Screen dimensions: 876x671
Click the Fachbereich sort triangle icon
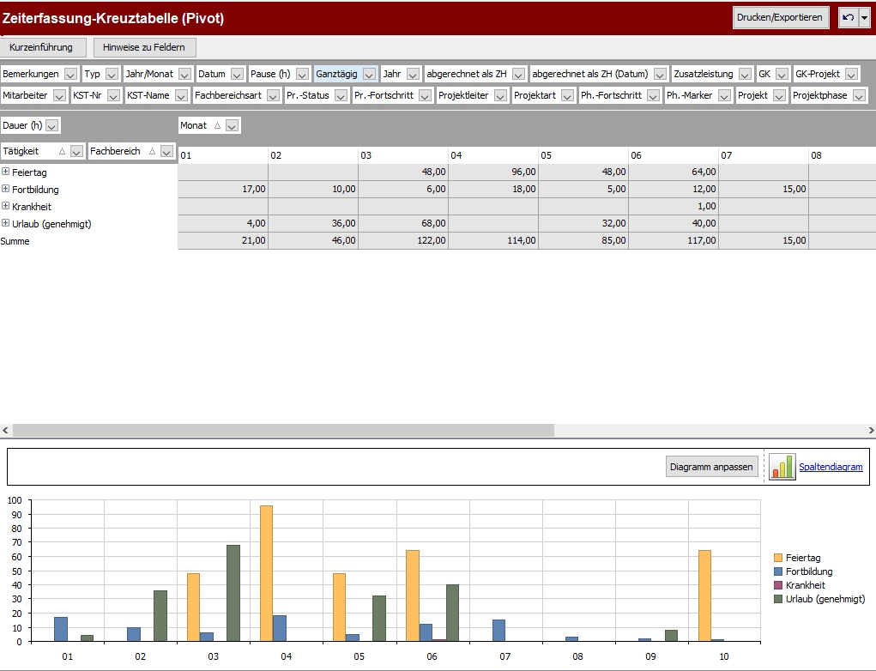pyautogui.click(x=152, y=152)
